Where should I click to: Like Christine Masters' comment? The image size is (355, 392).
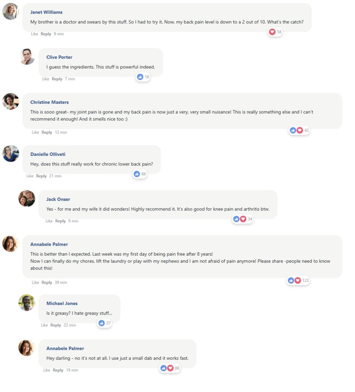pos(35,132)
